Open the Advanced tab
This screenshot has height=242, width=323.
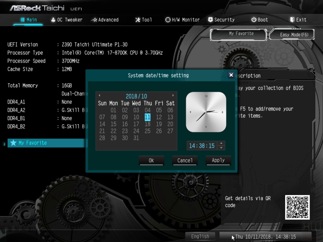[105, 20]
